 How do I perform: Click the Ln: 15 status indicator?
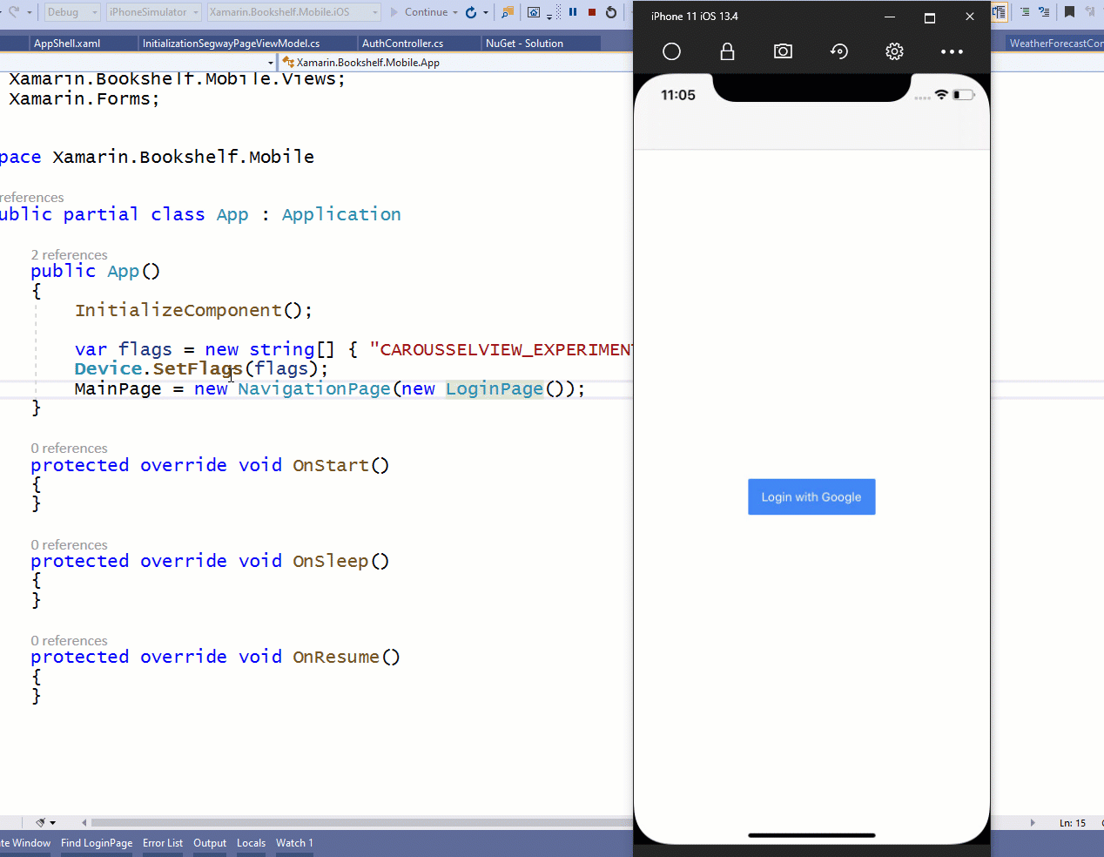pyautogui.click(x=1073, y=823)
